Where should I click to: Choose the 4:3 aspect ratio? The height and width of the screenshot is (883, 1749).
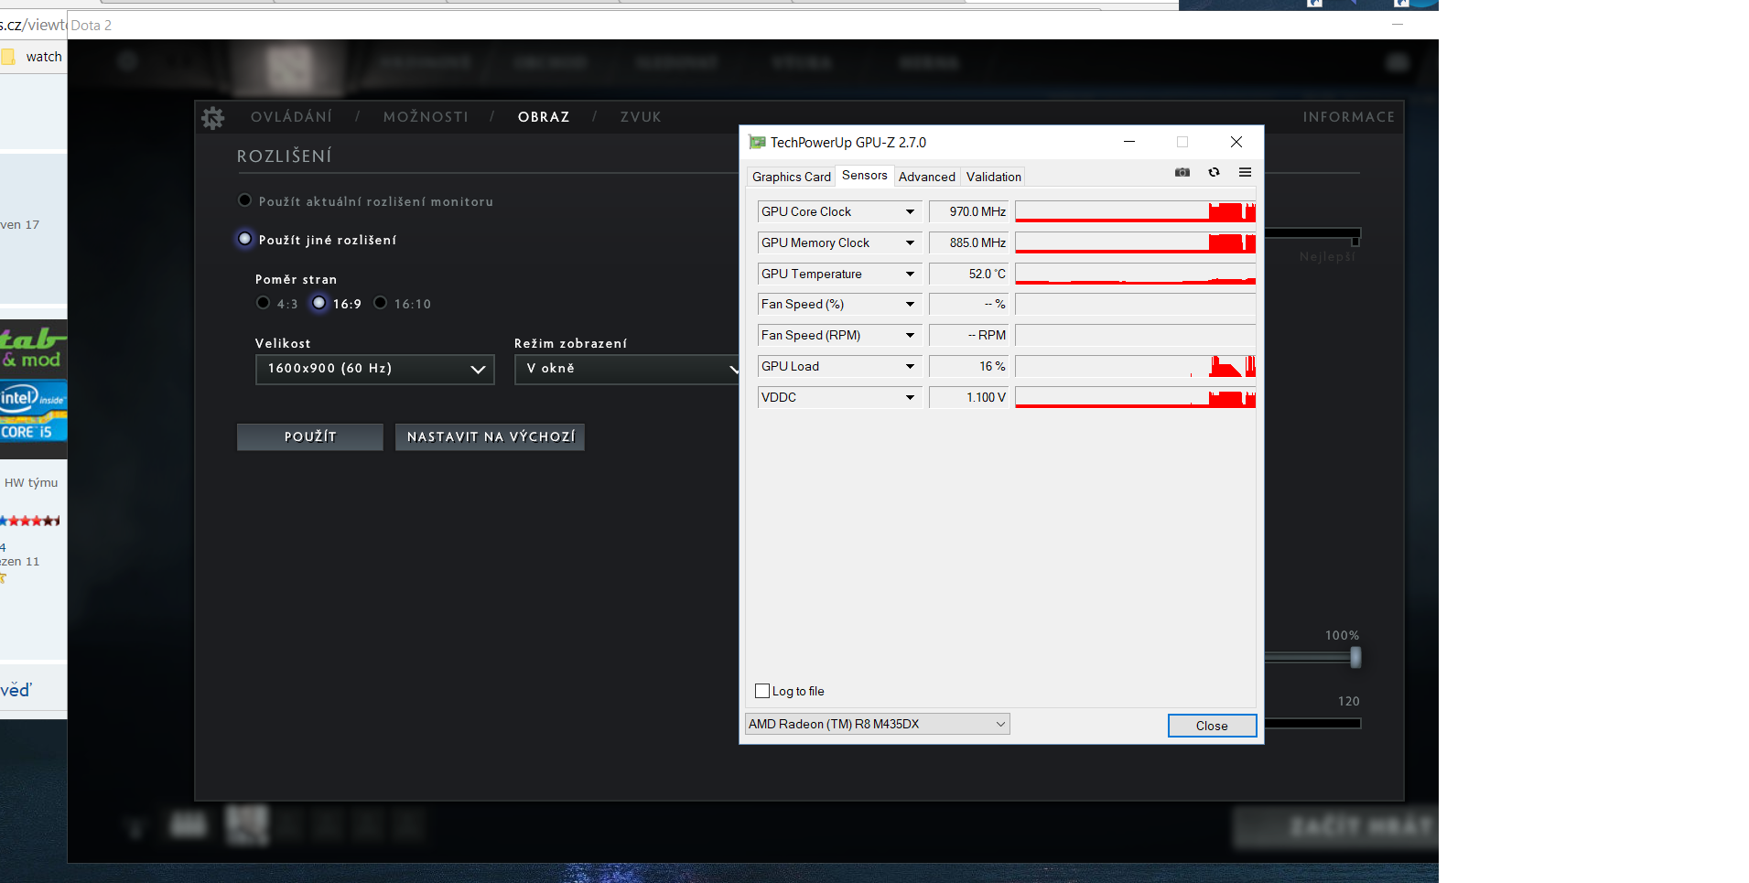264,303
